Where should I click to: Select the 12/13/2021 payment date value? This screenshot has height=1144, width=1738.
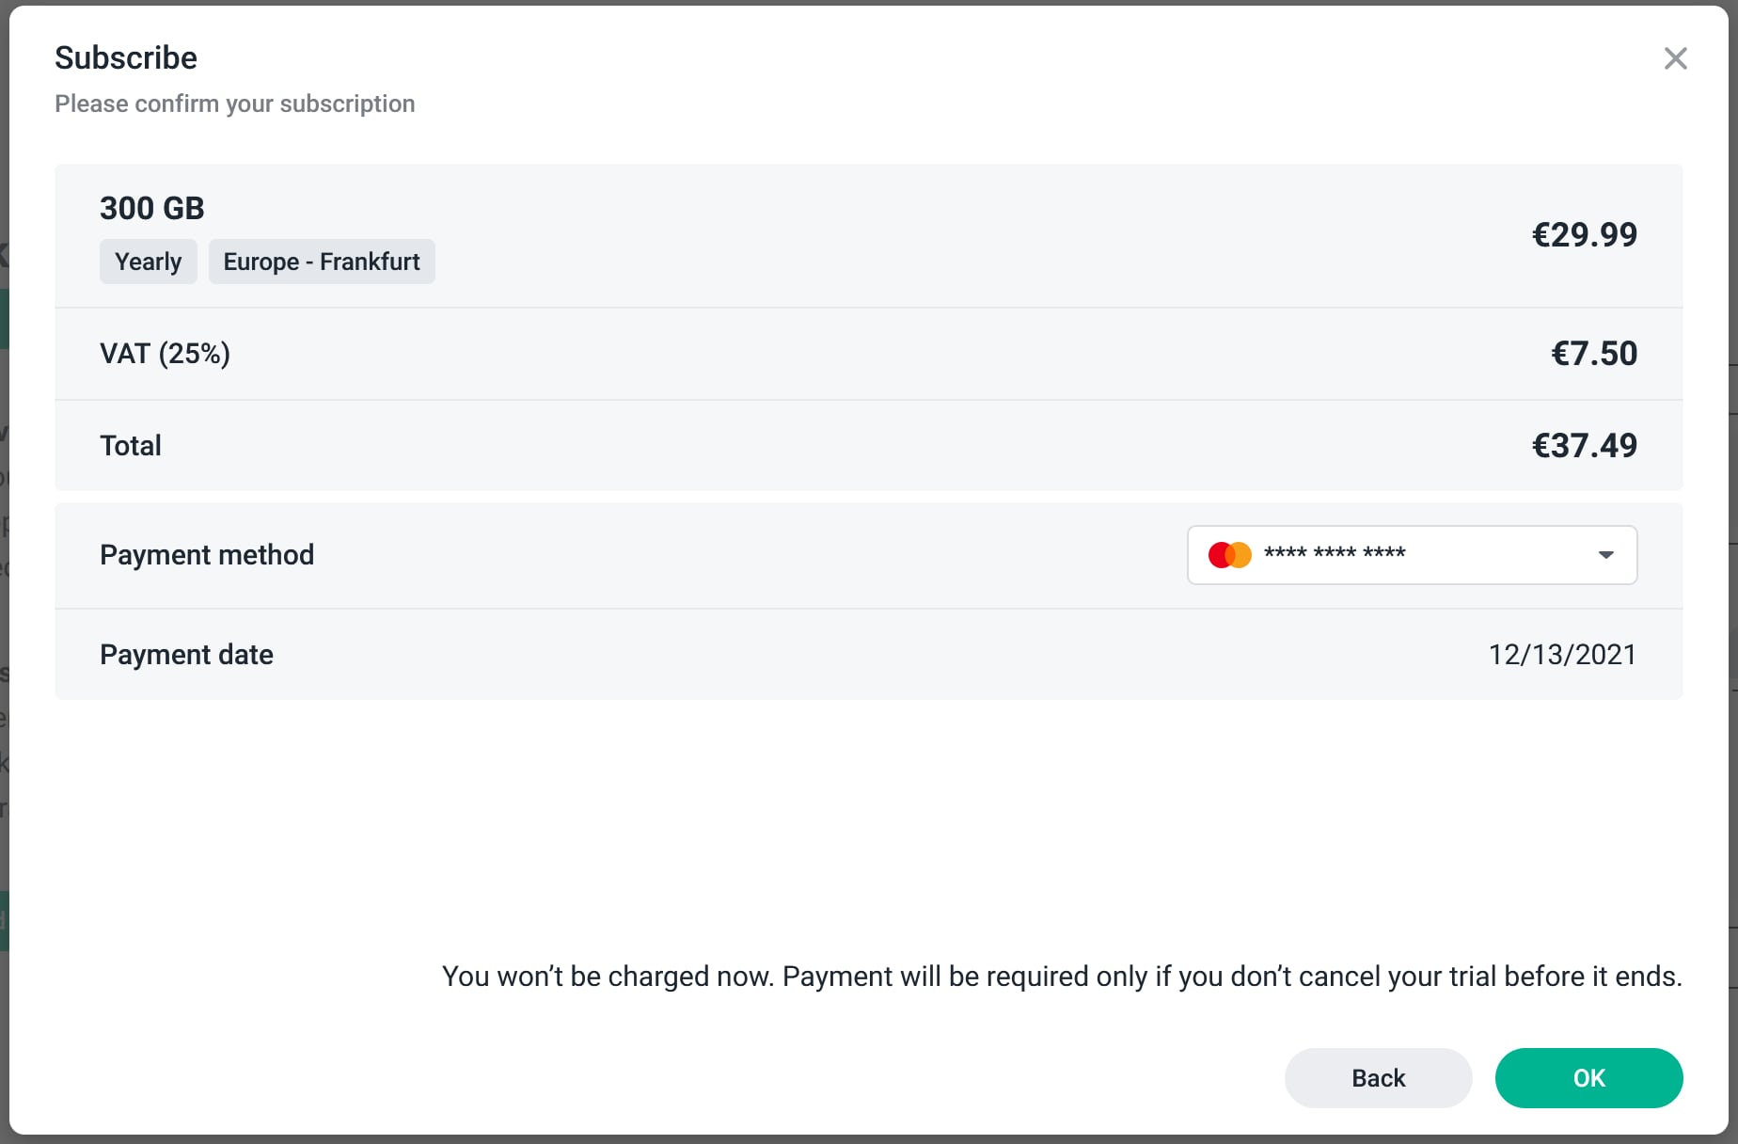coord(1562,655)
